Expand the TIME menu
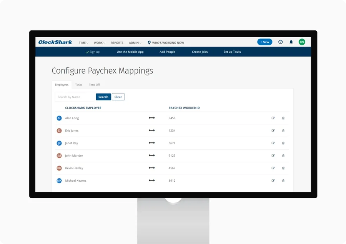346x244 pixels. click(x=83, y=43)
